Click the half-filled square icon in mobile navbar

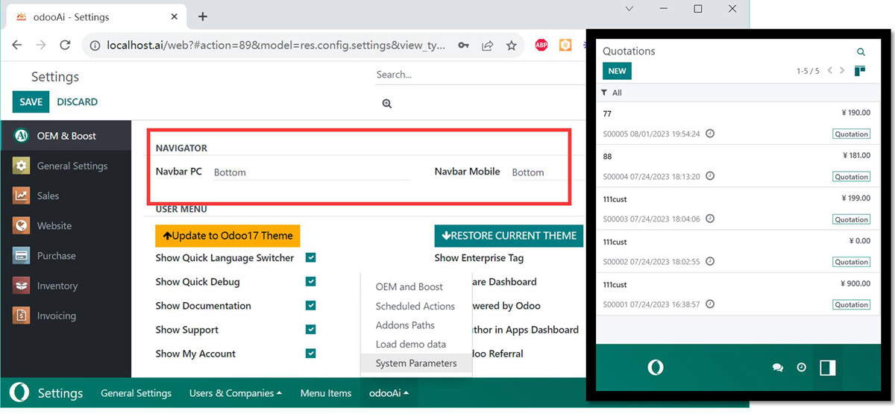pos(827,367)
